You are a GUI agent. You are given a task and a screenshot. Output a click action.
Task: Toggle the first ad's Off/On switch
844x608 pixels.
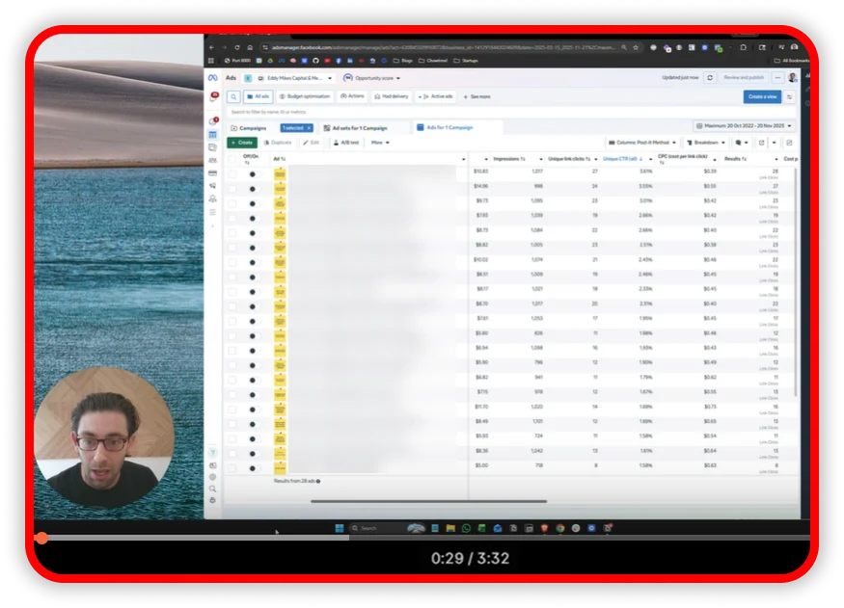tap(252, 174)
